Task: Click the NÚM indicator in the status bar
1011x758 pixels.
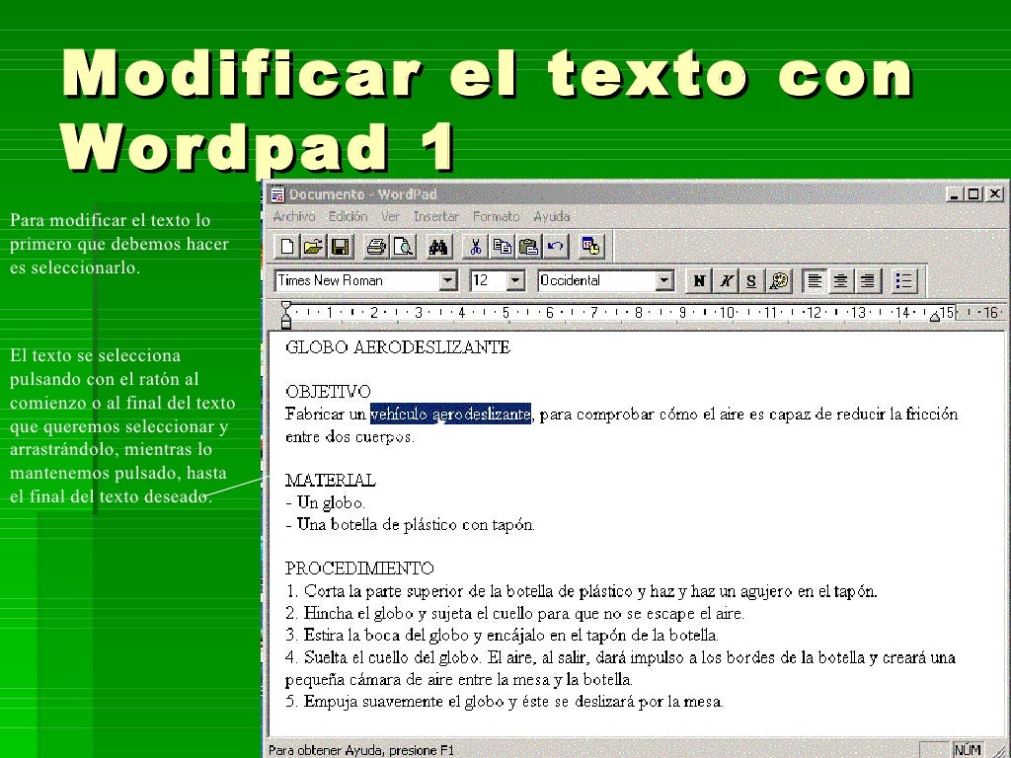Action: pos(968,750)
